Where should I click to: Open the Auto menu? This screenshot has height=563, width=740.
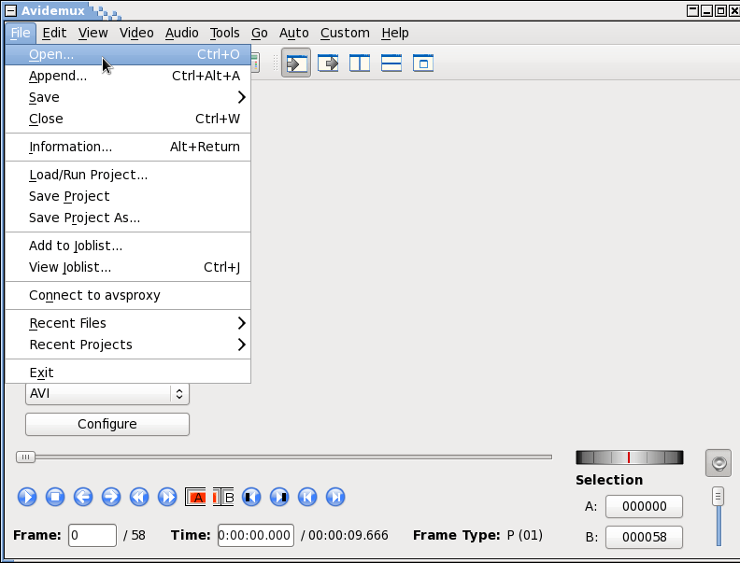294,33
